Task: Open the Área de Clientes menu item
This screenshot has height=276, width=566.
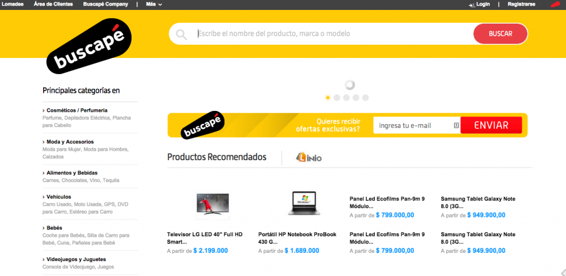Action: point(53,4)
